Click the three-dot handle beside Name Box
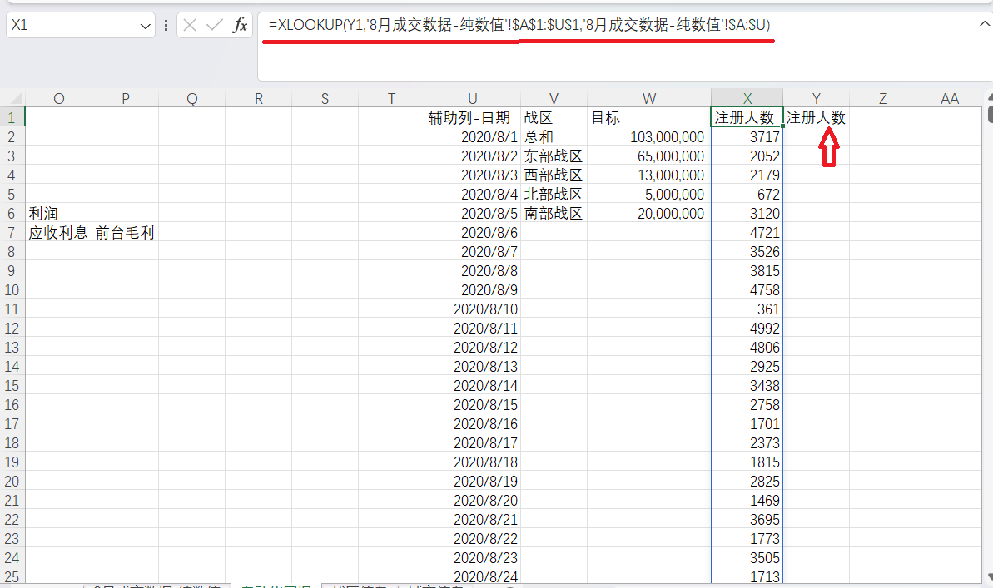Viewport: 993px width, 588px height. pyautogui.click(x=166, y=26)
